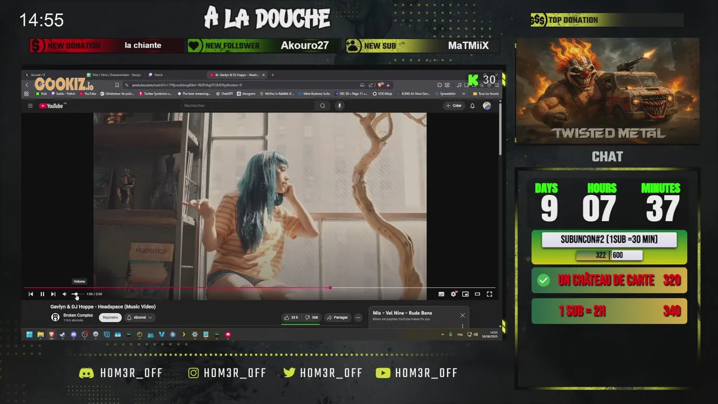Mute the video with the speaker icon

click(64, 294)
